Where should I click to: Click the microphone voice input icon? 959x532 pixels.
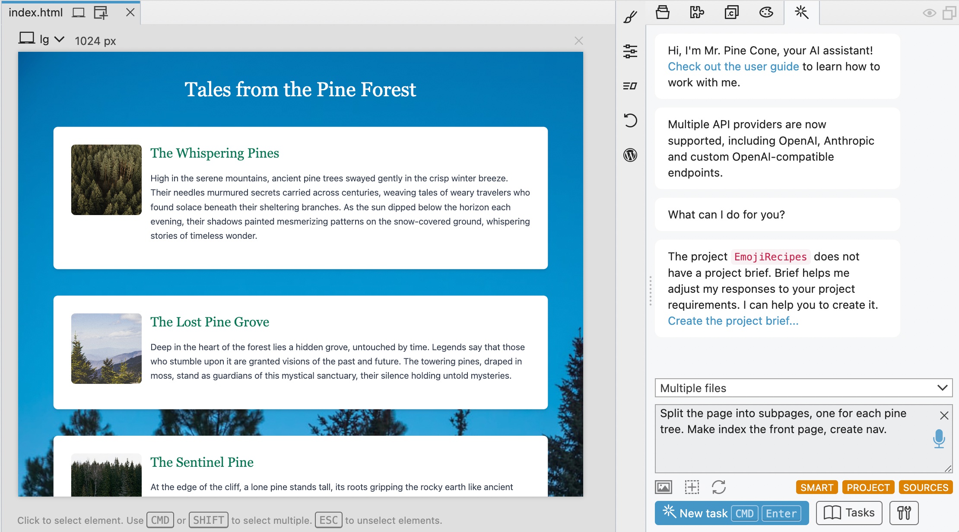coord(939,439)
